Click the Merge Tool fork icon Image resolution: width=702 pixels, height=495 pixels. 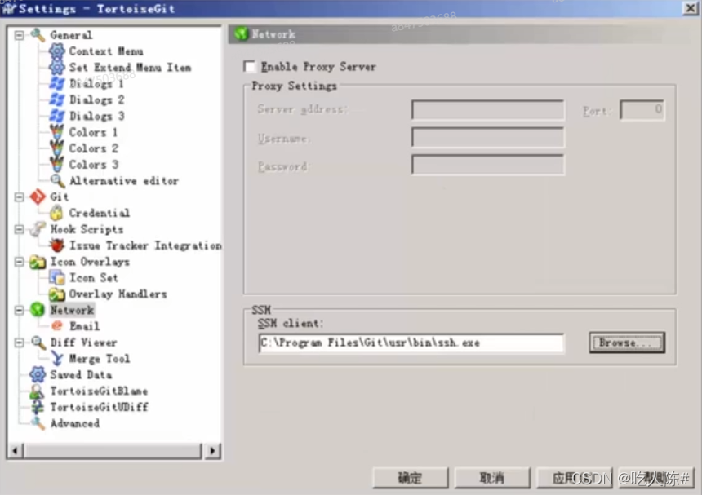coord(57,359)
